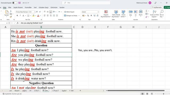Open the Ekle ribbon tab

coord(10,7)
